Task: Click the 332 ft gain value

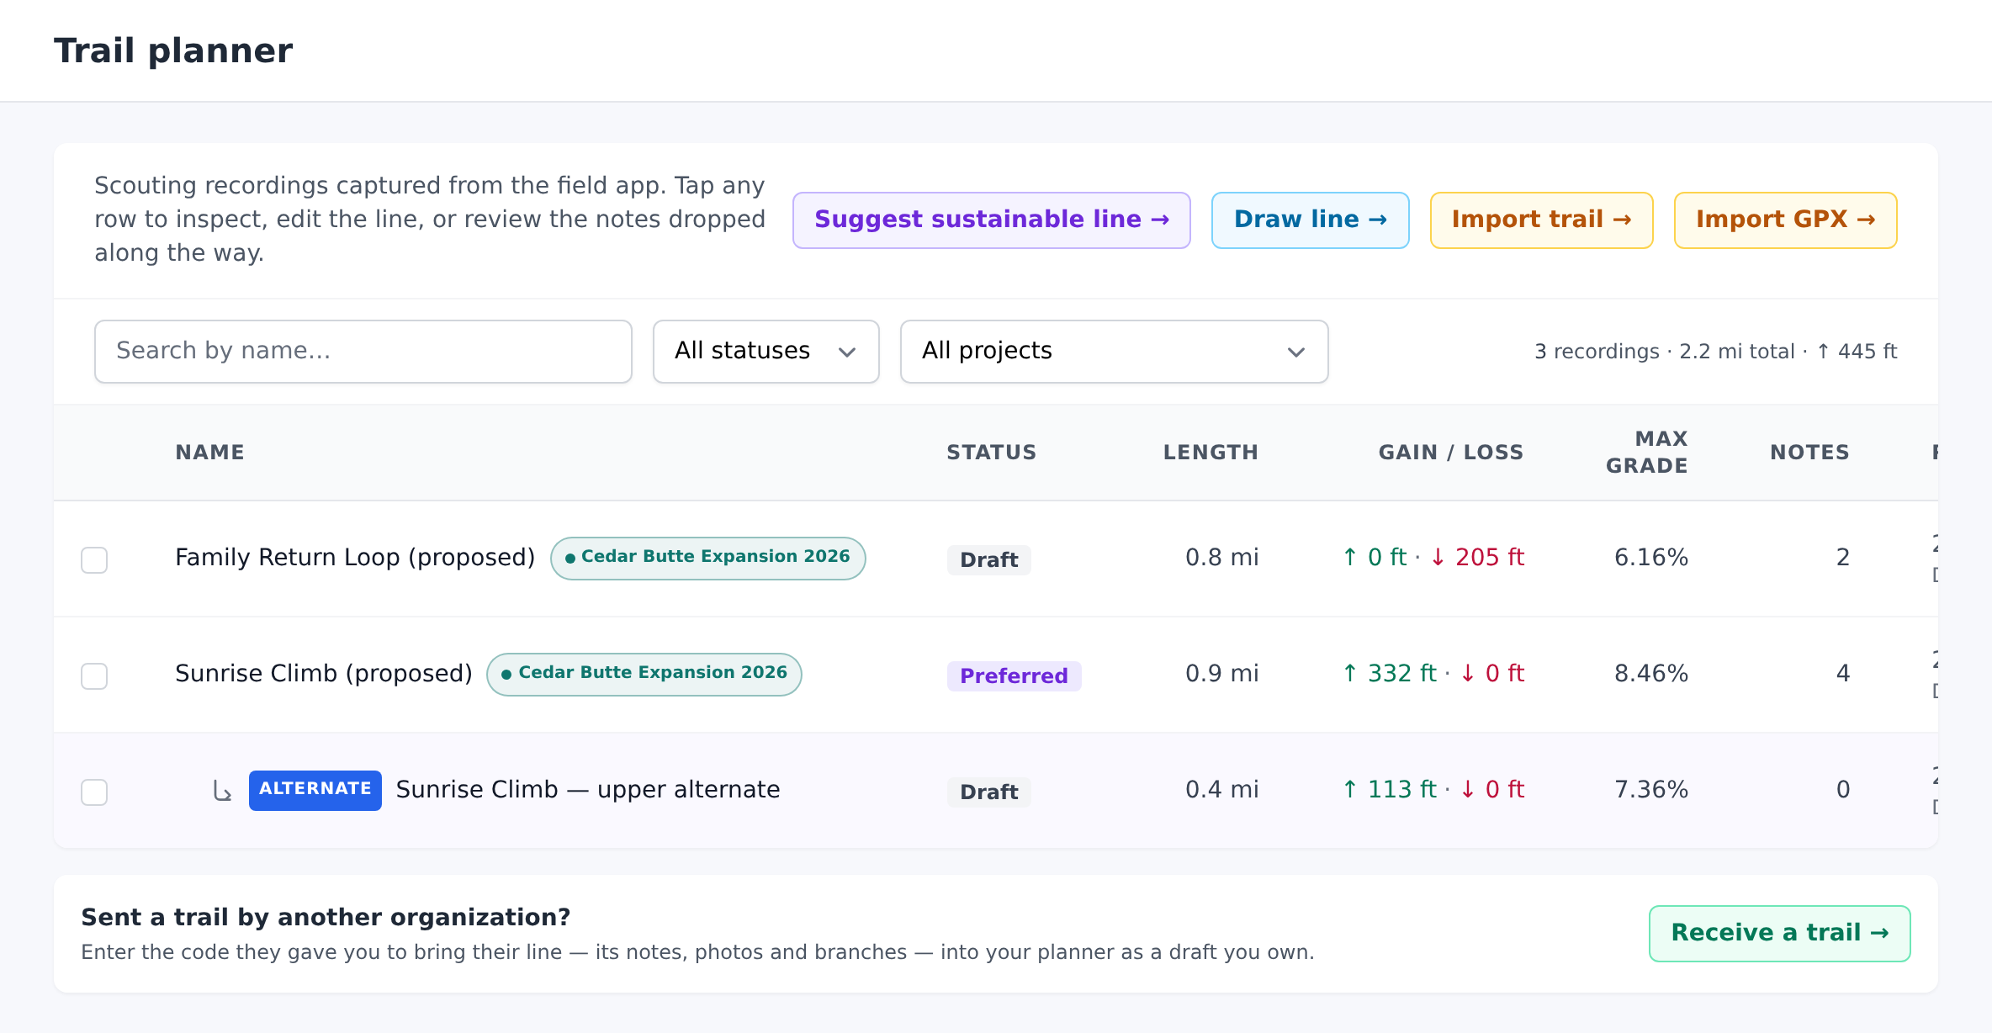Action: tap(1390, 674)
